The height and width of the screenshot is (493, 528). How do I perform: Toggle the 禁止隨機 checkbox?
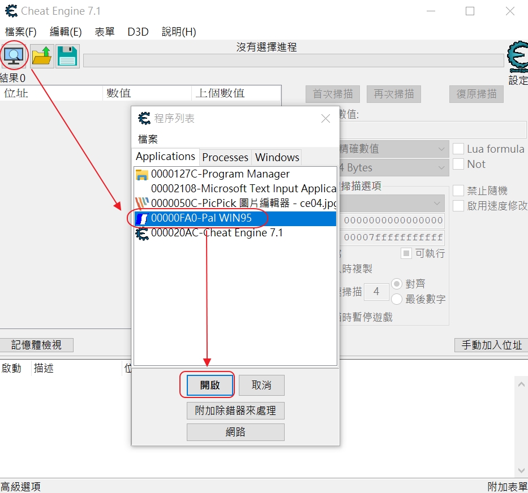click(x=458, y=191)
